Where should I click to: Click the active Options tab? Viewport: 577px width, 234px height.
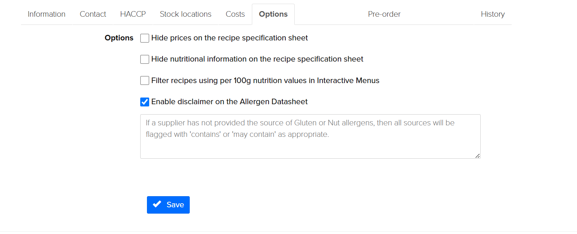(x=273, y=14)
